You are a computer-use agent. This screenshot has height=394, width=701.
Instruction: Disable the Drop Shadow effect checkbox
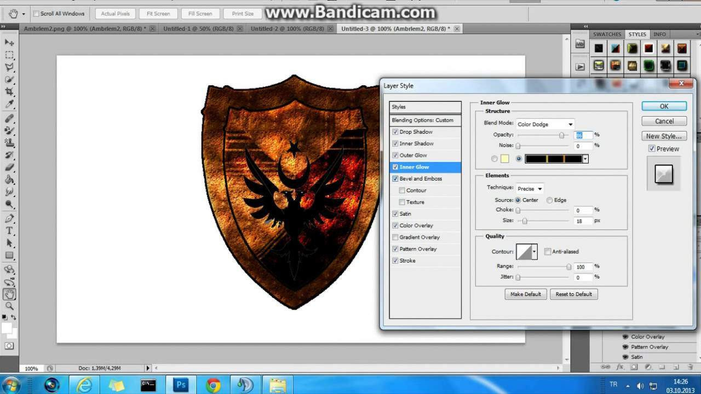(x=395, y=132)
